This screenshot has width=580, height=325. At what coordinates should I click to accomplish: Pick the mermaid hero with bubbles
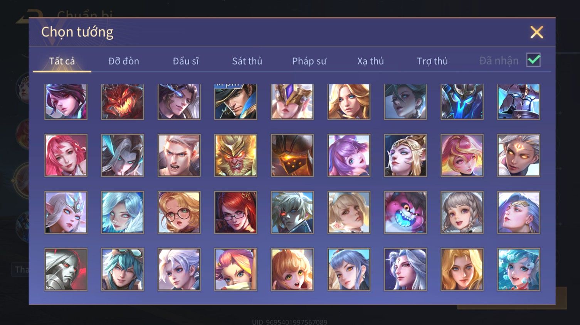[519, 269]
